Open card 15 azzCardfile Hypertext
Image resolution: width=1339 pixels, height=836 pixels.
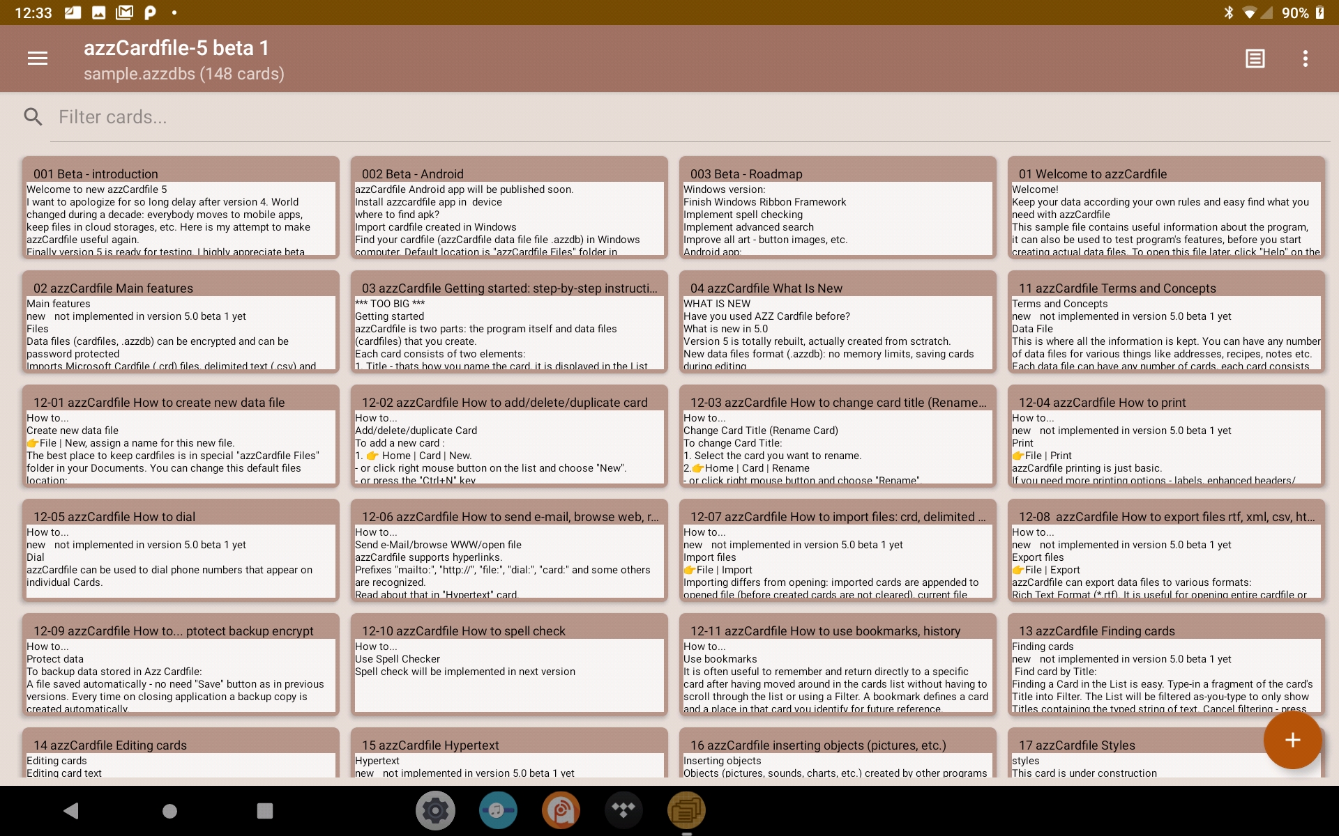509,753
